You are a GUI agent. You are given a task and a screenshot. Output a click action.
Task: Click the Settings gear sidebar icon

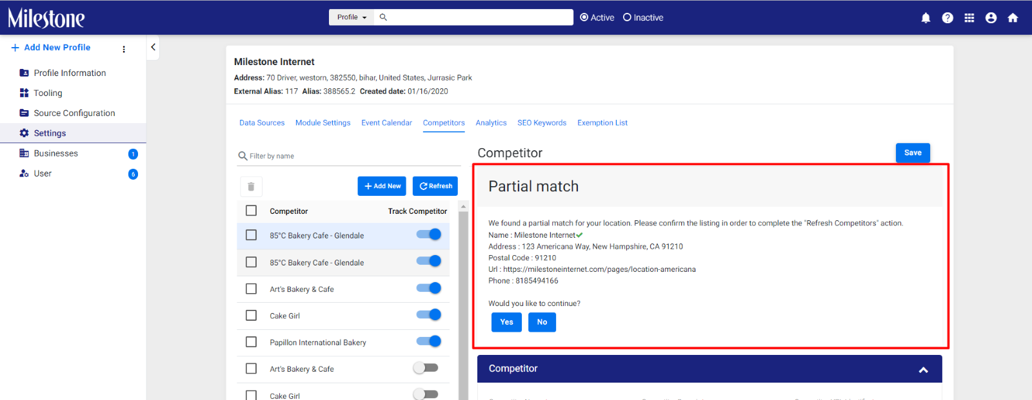[24, 133]
